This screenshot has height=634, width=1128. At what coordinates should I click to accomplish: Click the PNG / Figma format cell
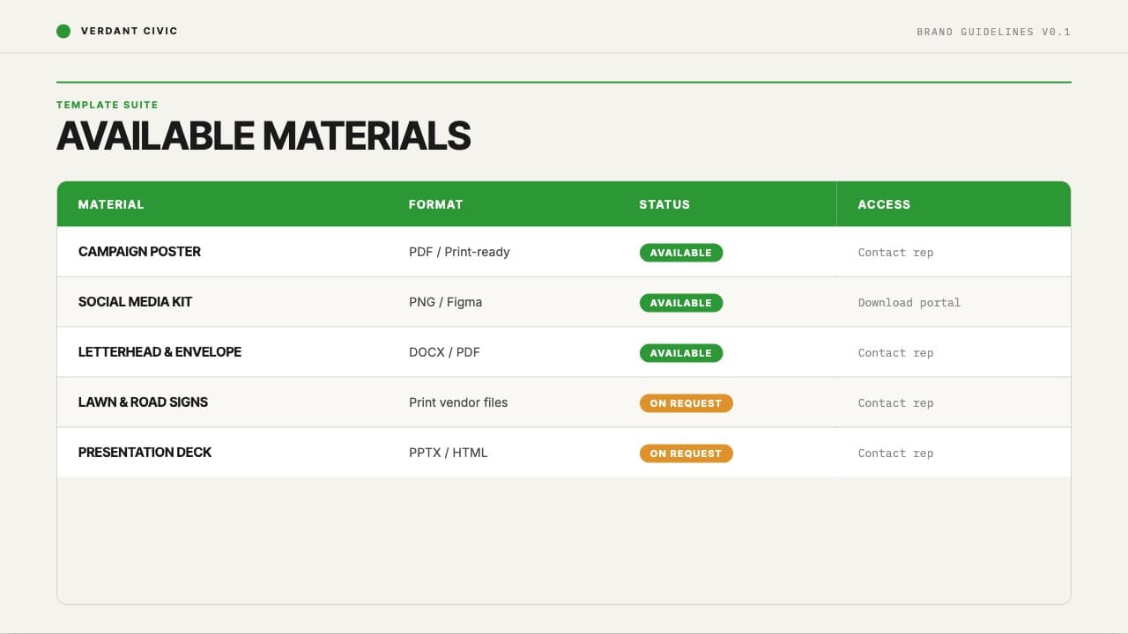(445, 302)
